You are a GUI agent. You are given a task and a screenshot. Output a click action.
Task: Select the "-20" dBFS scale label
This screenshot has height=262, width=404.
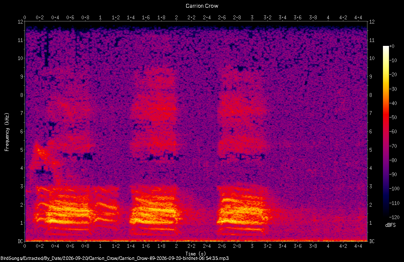(393, 75)
